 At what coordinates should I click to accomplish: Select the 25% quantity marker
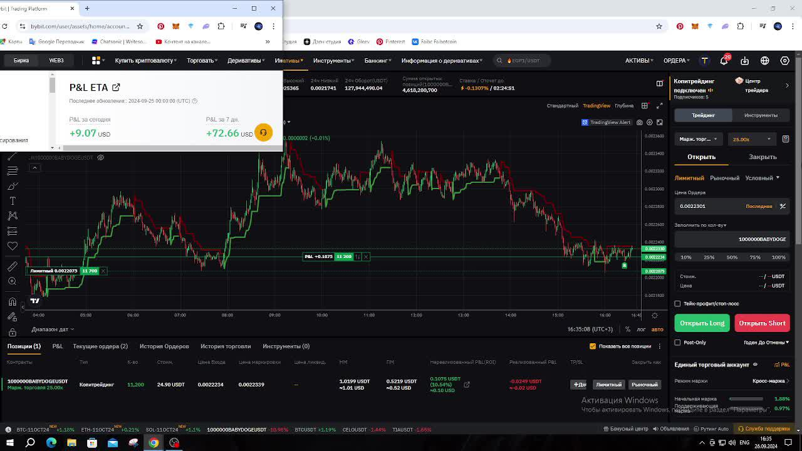(x=709, y=257)
